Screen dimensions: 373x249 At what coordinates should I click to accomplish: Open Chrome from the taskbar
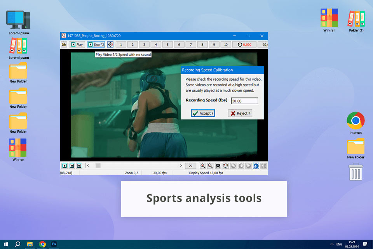click(x=42, y=244)
